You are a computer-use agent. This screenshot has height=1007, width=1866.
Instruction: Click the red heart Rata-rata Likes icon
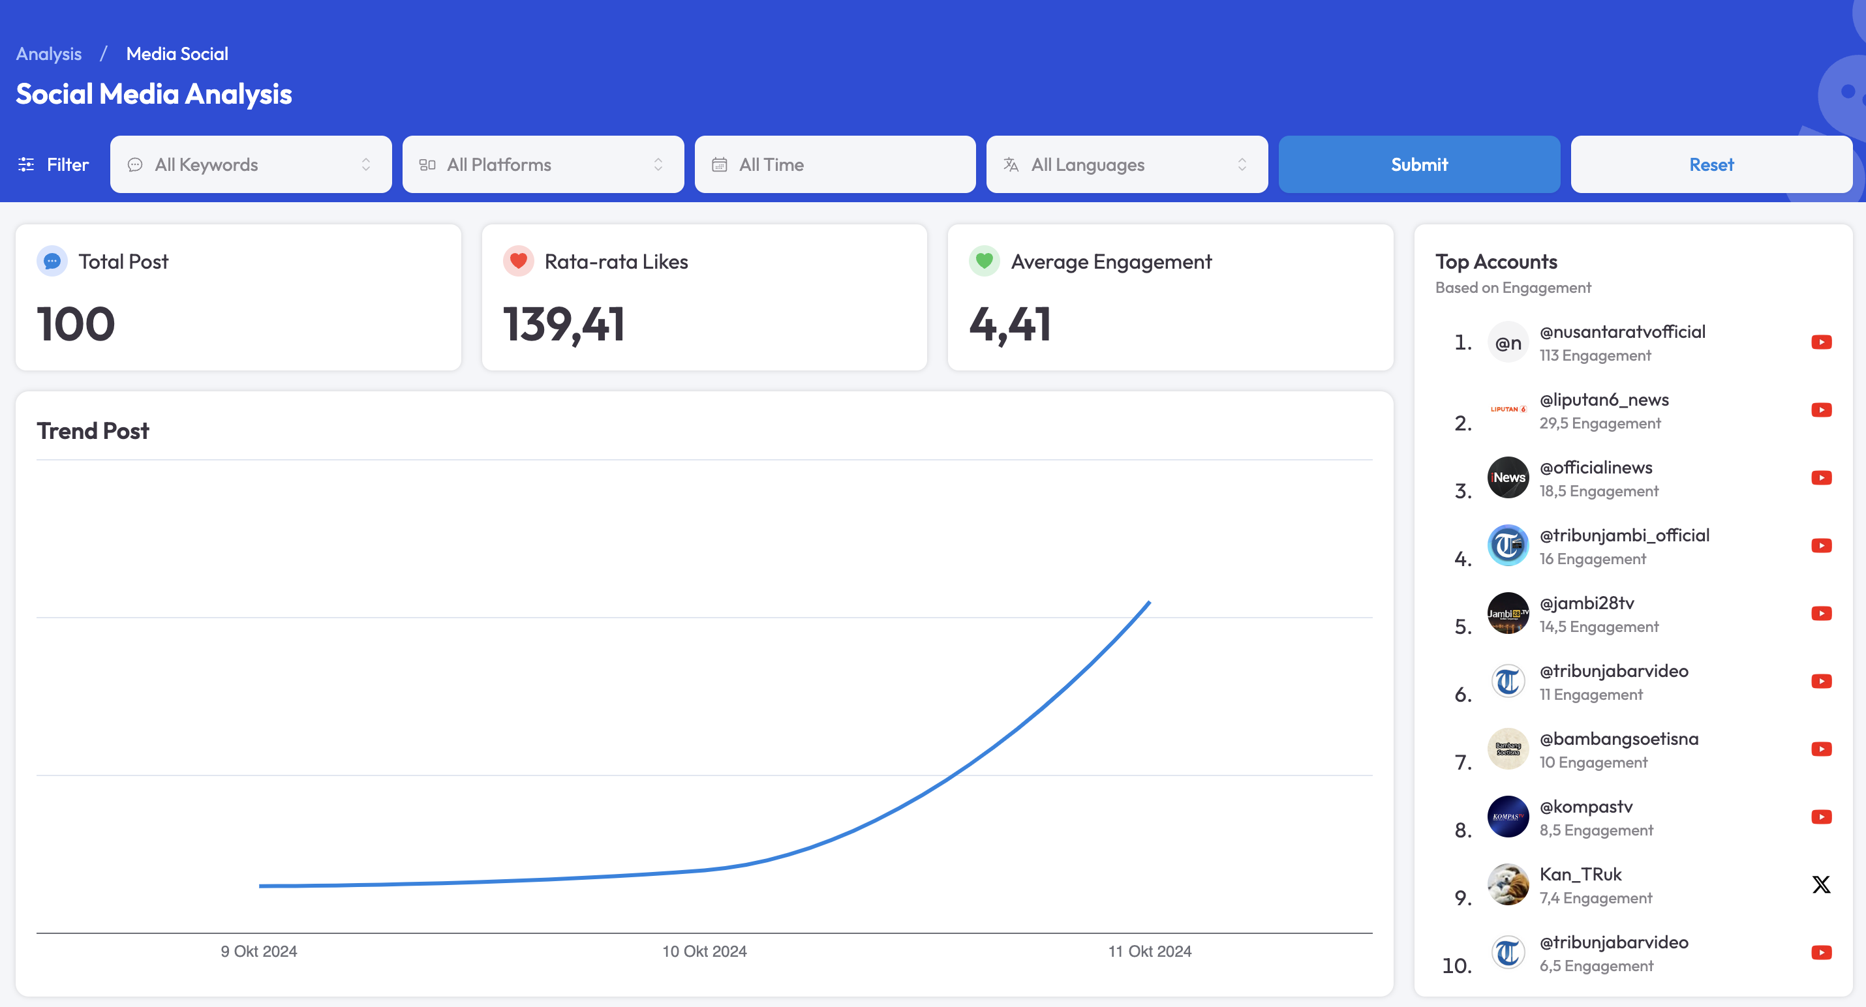(x=518, y=262)
